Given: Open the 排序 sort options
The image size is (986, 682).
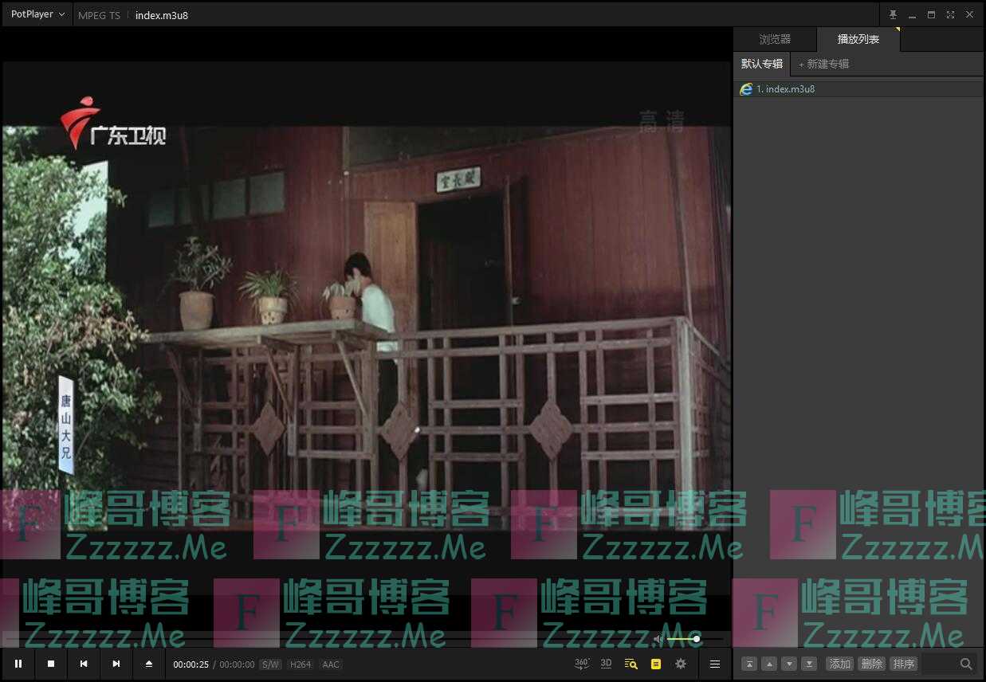Looking at the screenshot, I should (903, 664).
